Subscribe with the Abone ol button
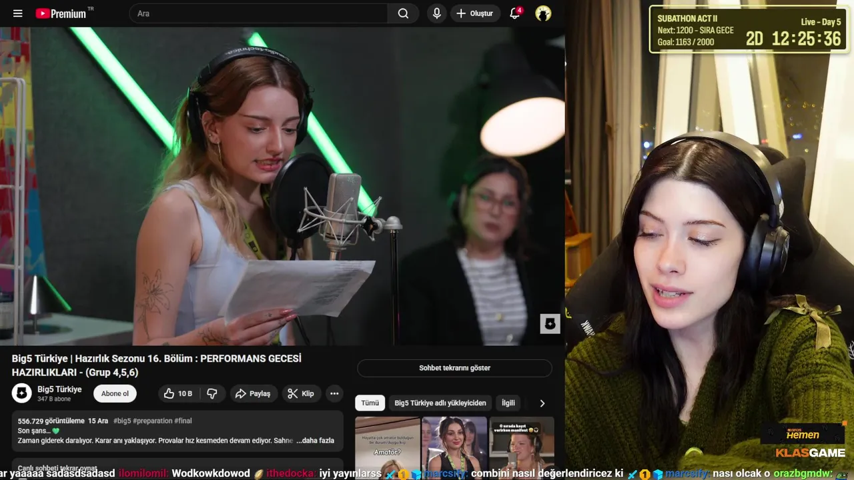854x480 pixels. pyautogui.click(x=115, y=393)
